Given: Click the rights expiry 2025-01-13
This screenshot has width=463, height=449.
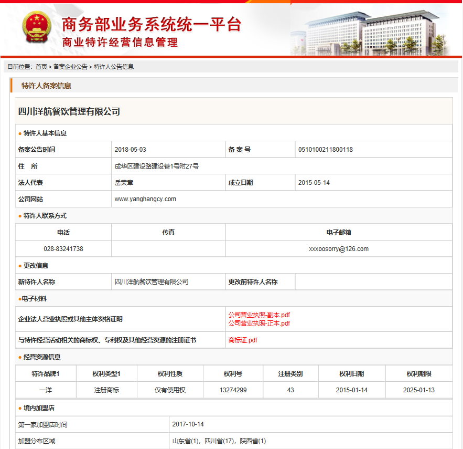Looking at the screenshot, I should [419, 390].
